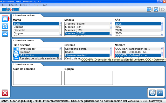Screen dimensions: 166x103
Task: Open the info icon in top toolbar
Action: pyautogui.click(x=156, y=10)
